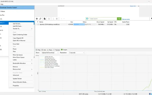Click the Move Down Queue arrow icon
Screen dimensions: 152x95
tap(64, 19)
